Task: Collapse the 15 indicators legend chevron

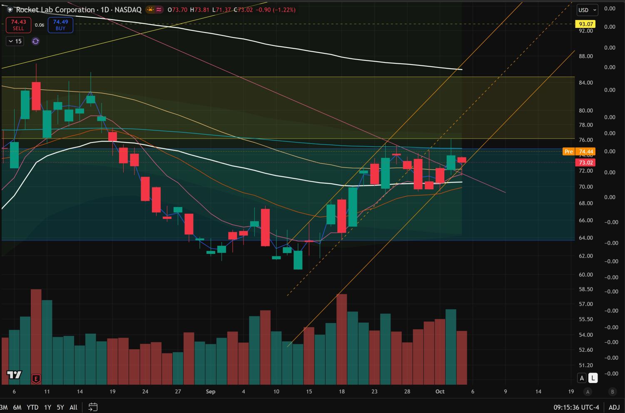Action: [x=15, y=41]
